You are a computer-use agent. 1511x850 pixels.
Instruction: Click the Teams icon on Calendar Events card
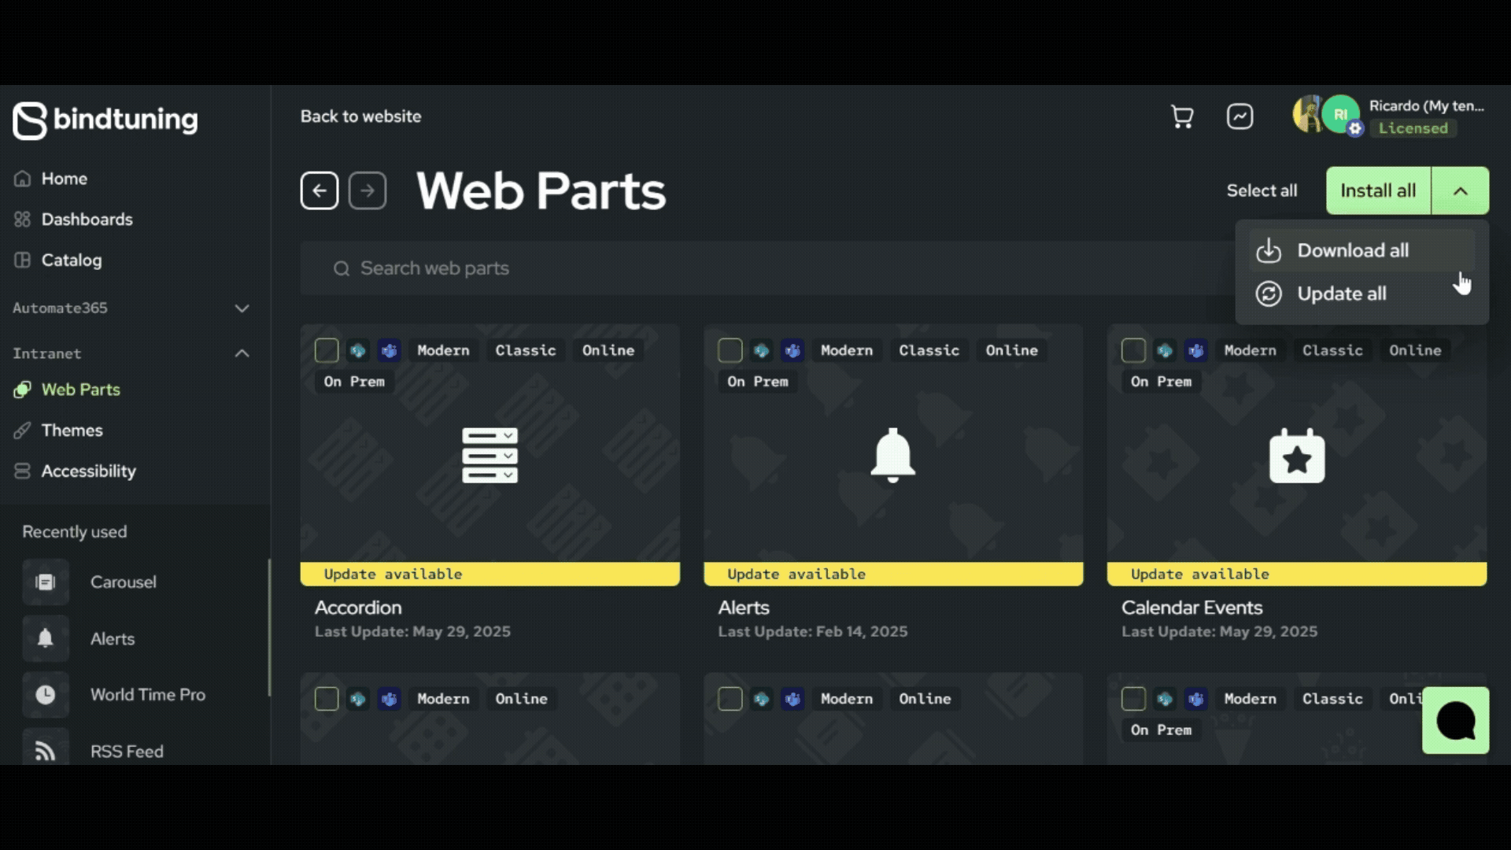(1196, 350)
